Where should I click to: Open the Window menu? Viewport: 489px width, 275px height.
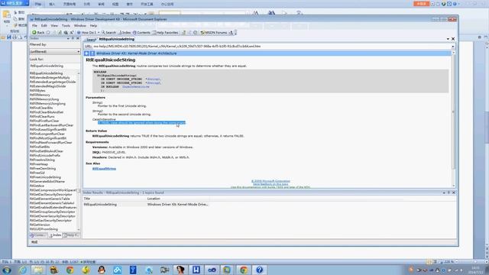tap(79, 25)
